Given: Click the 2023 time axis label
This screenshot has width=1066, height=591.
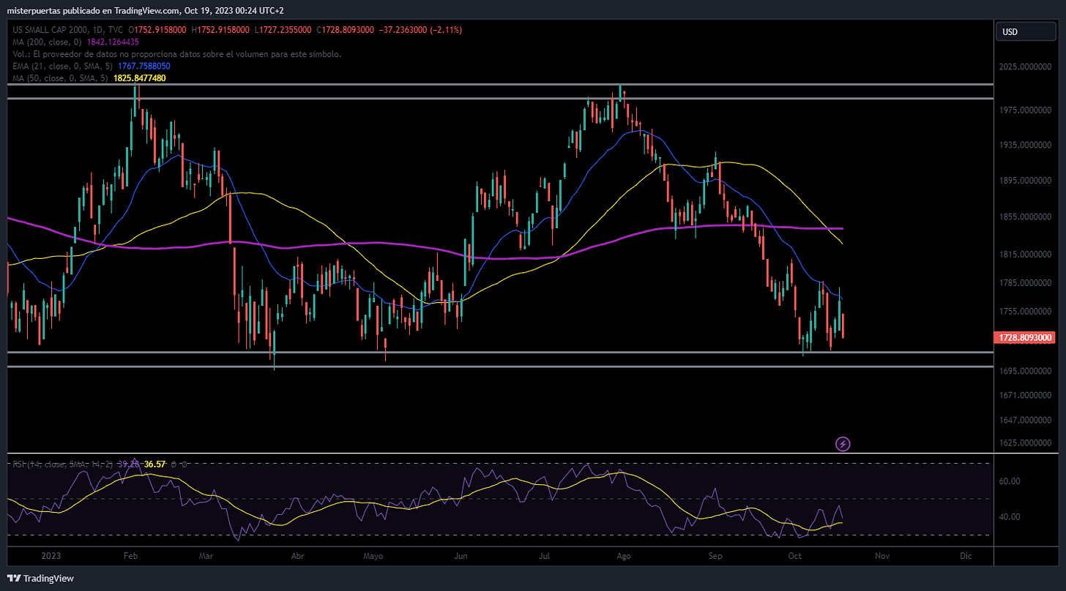Looking at the screenshot, I should pyautogui.click(x=52, y=556).
